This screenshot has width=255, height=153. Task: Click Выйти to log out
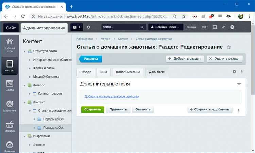coord(191,27)
